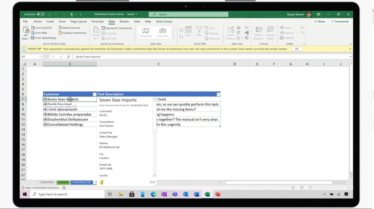This screenshot has width=374, height=209.
Task: Switch to the Formulas ribbon tab
Action: (x=98, y=21)
